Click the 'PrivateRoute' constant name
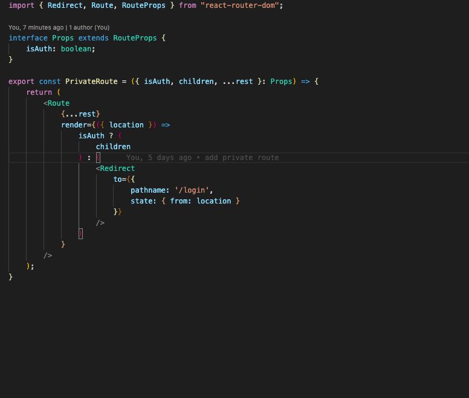Screen dimensions: 469x398 pyautogui.click(x=91, y=82)
